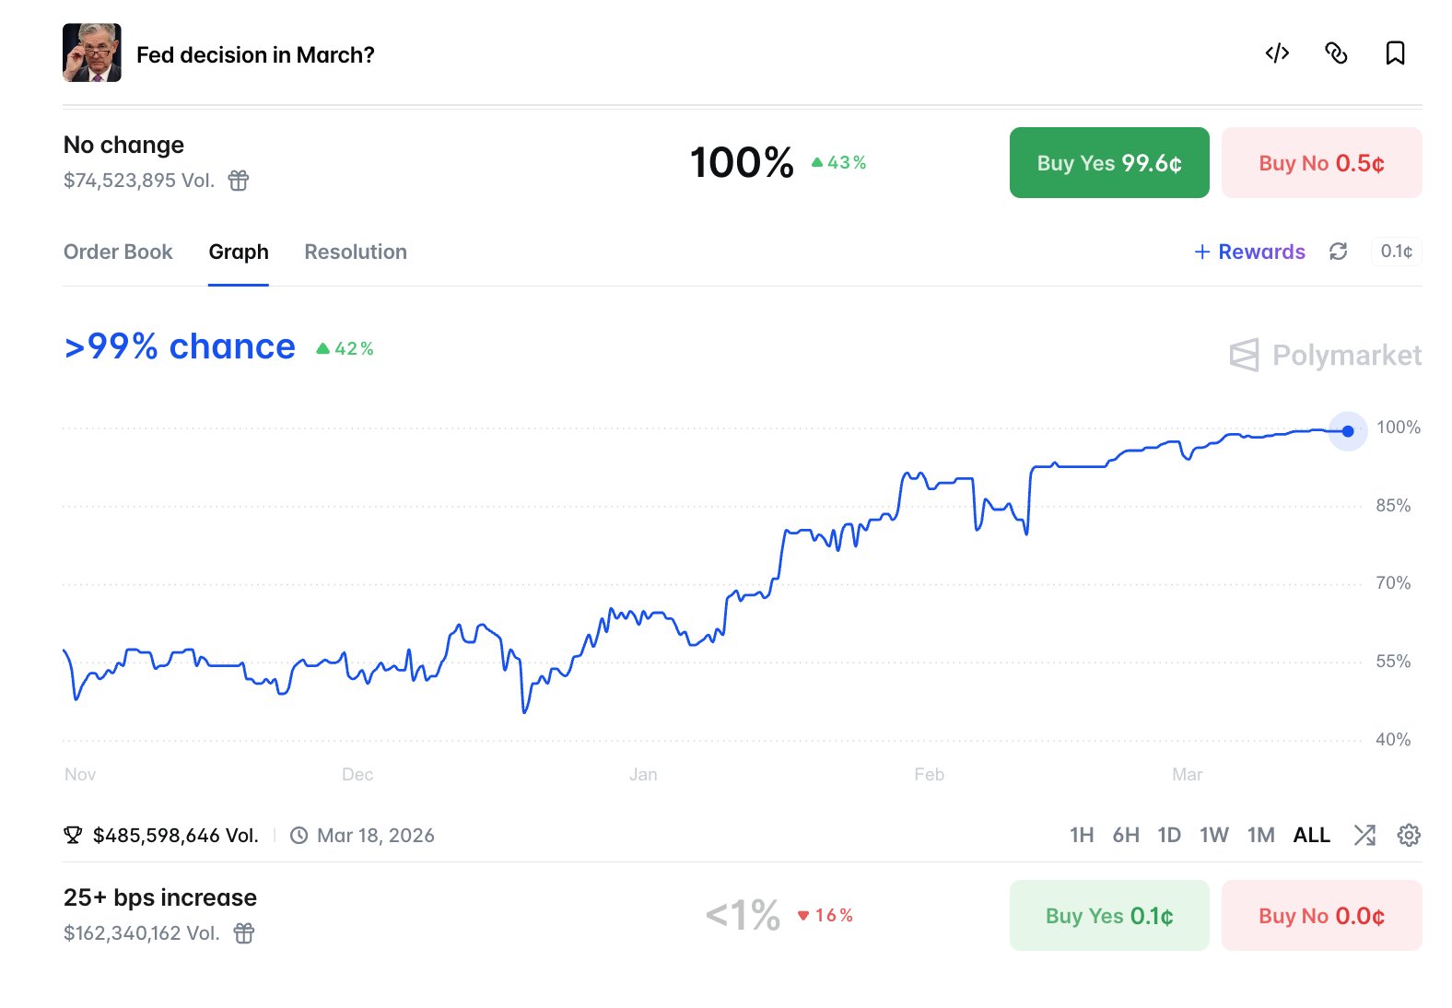The image size is (1452, 1008).
Task: Open the Resolution tab
Action: coord(356,252)
